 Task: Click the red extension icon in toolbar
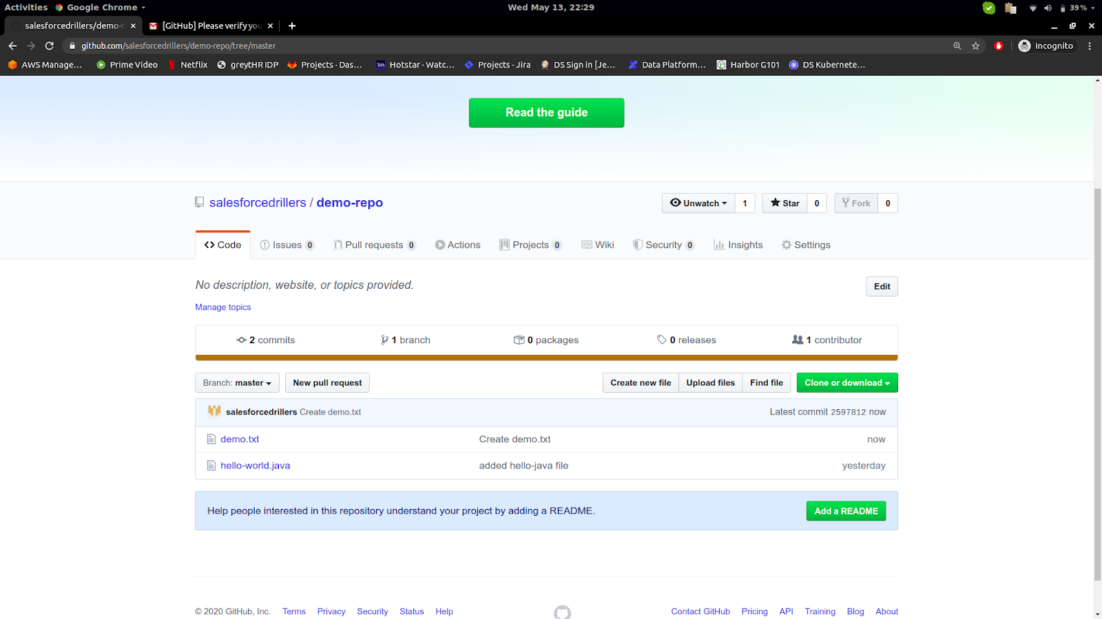[999, 46]
